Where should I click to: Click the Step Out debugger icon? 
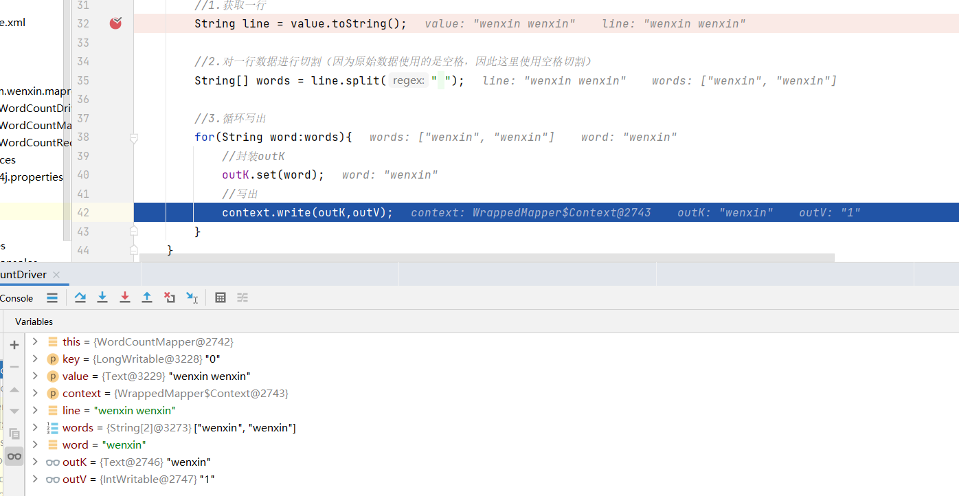[x=147, y=297]
